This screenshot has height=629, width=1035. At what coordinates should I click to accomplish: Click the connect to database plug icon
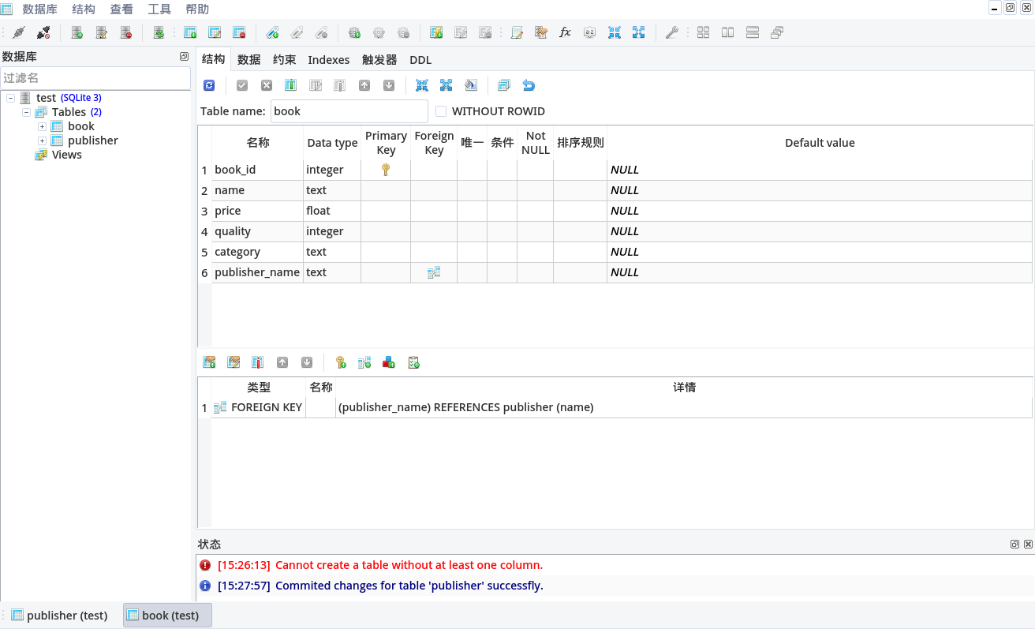20,32
